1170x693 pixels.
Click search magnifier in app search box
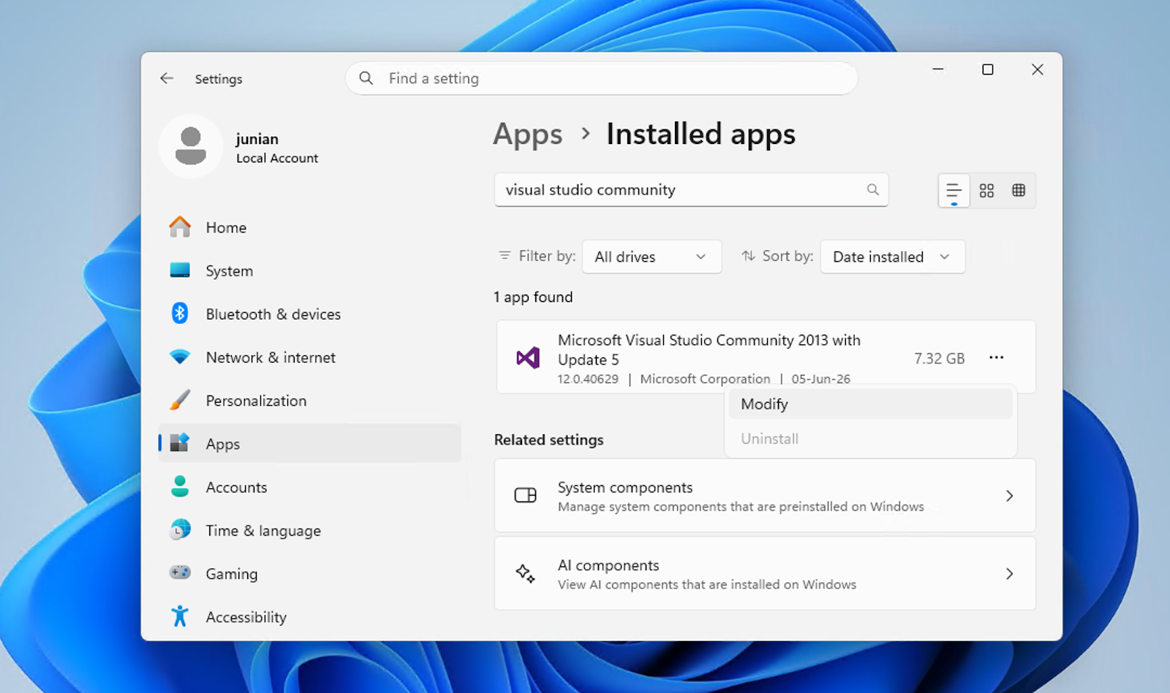pos(872,189)
